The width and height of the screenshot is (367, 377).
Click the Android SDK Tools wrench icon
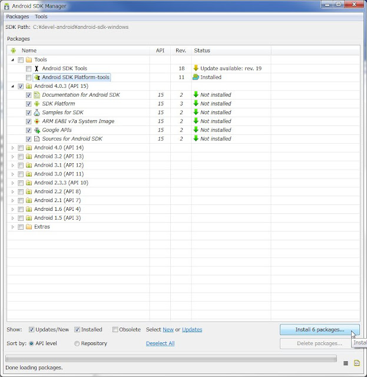click(x=37, y=68)
